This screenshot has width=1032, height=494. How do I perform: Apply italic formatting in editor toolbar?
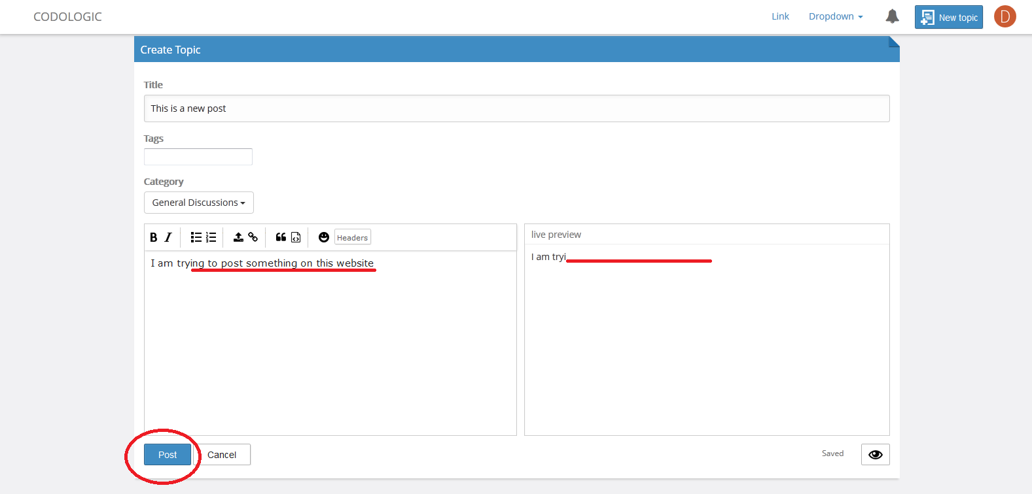click(168, 237)
